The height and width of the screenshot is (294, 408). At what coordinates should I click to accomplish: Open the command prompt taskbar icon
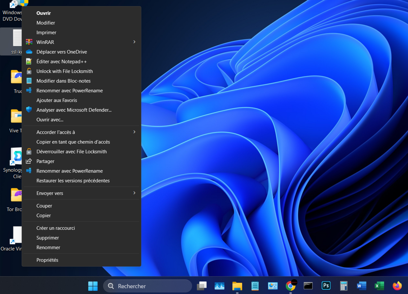[308, 286]
